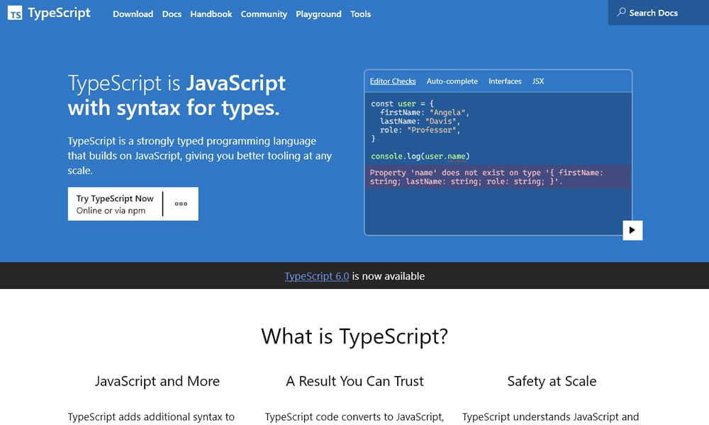The height and width of the screenshot is (425, 709).
Task: Click the TypeScript home wordmark
Action: click(59, 13)
